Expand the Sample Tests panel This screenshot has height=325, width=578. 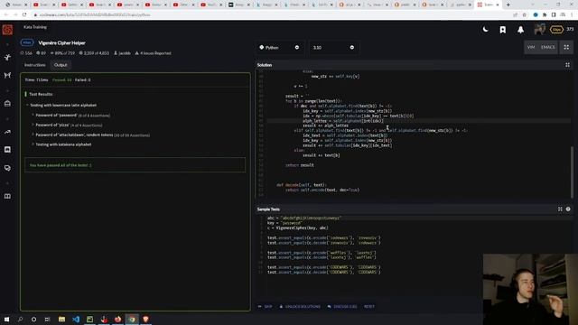(x=560, y=209)
